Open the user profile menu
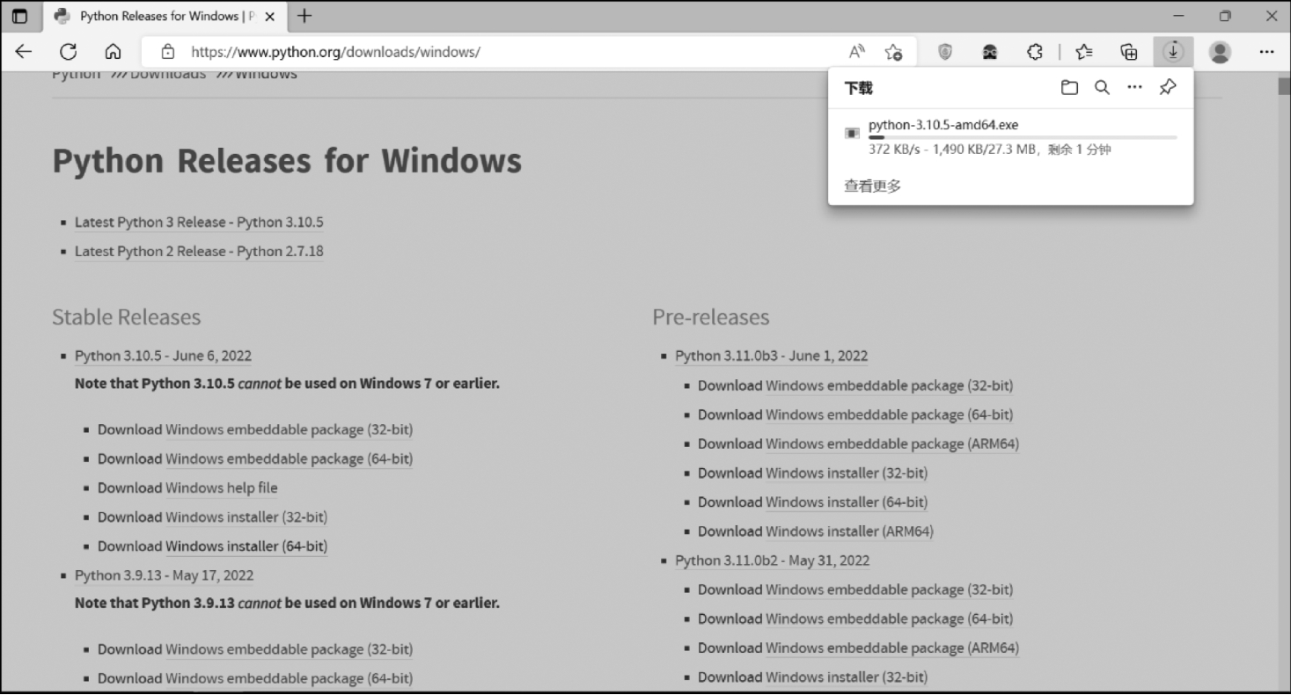The image size is (1291, 695). coord(1220,52)
